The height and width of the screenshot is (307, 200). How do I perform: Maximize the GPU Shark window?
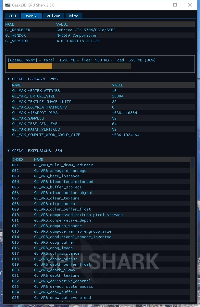click(x=175, y=5)
